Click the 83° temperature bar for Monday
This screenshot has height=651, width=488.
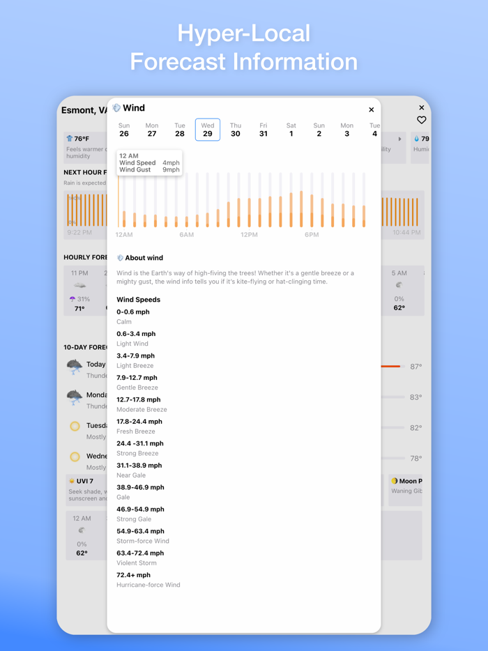(392, 397)
